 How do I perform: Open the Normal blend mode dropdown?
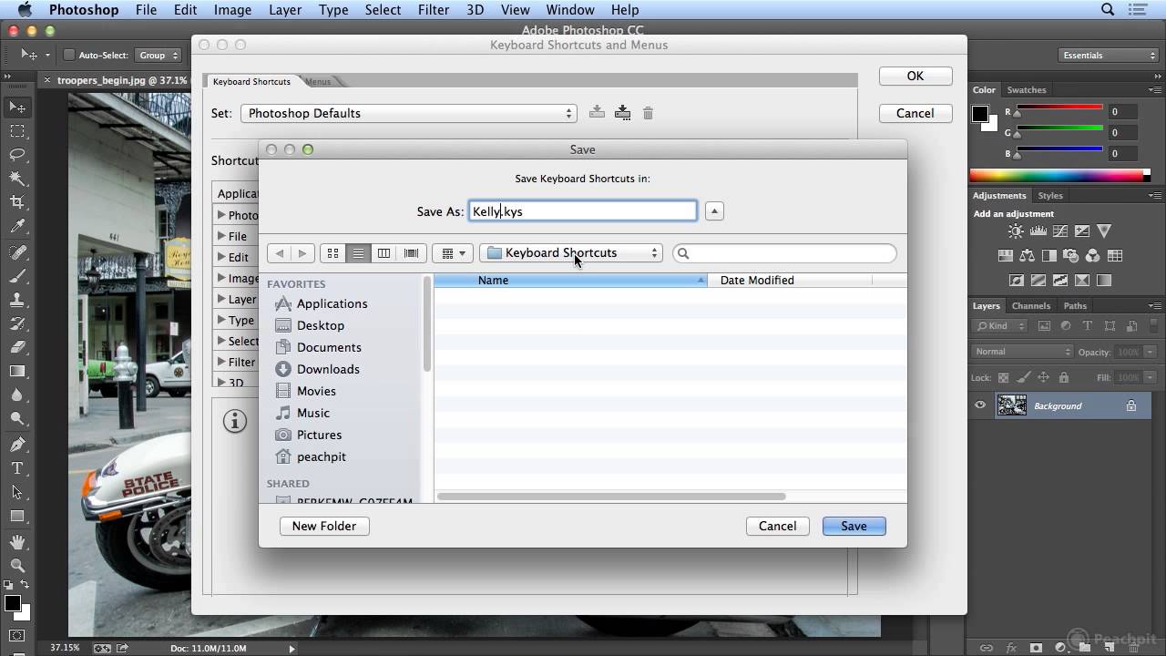[x=1023, y=352]
